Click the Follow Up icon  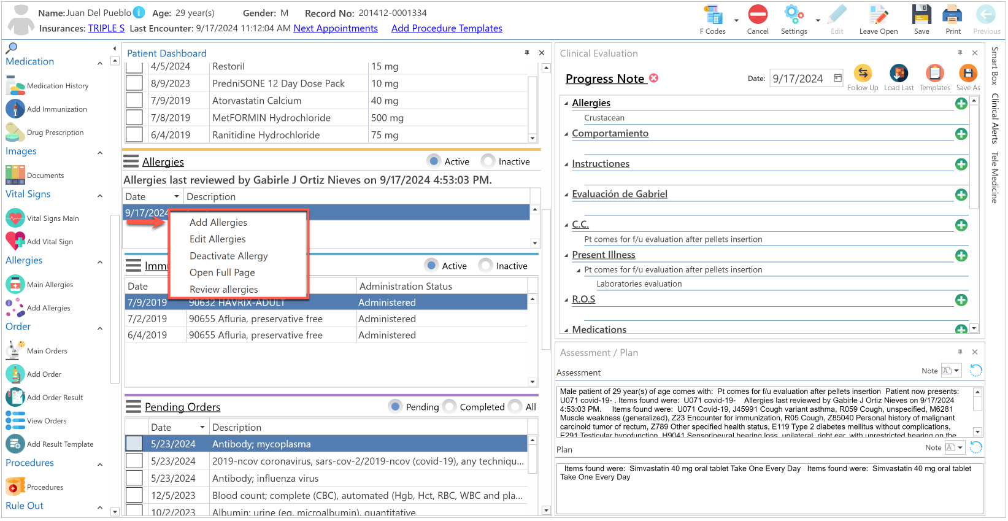point(863,73)
